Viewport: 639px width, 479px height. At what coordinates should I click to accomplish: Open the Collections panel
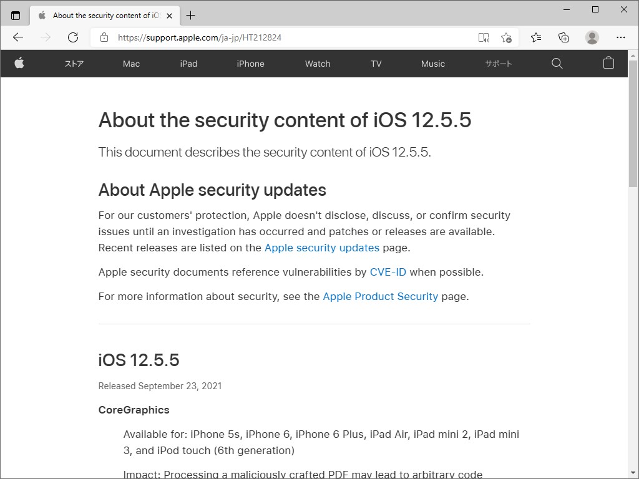pos(563,37)
